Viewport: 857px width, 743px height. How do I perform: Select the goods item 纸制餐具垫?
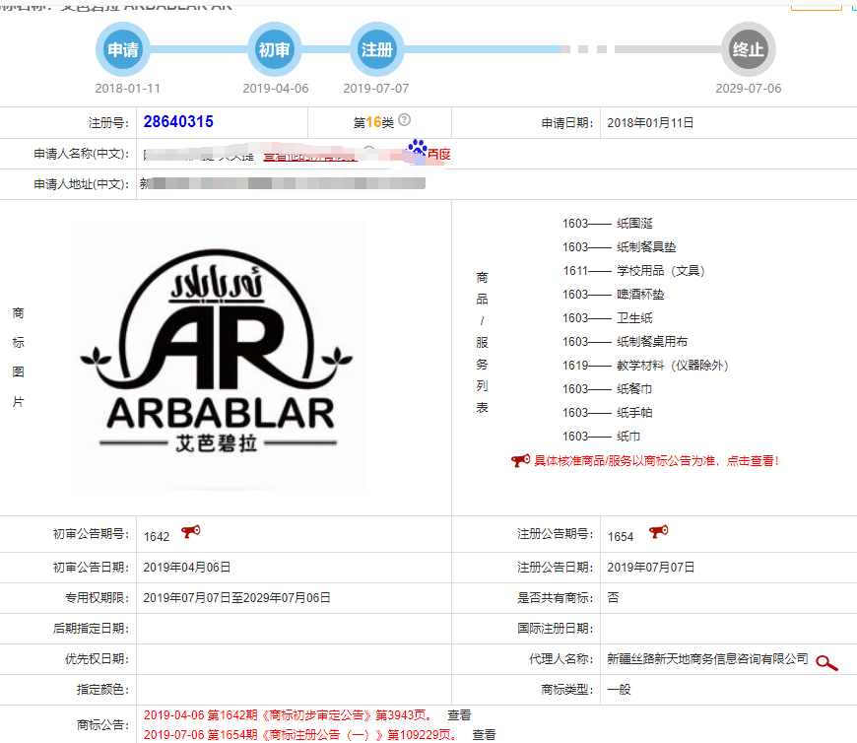(x=646, y=247)
